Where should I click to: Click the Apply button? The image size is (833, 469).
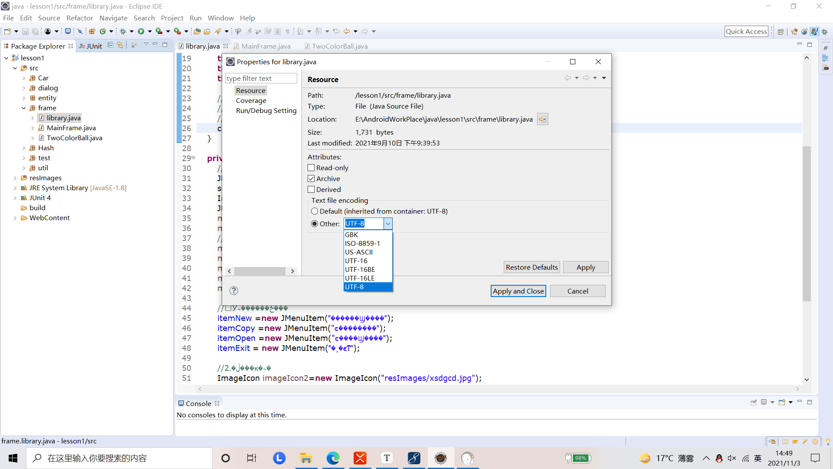pos(586,267)
